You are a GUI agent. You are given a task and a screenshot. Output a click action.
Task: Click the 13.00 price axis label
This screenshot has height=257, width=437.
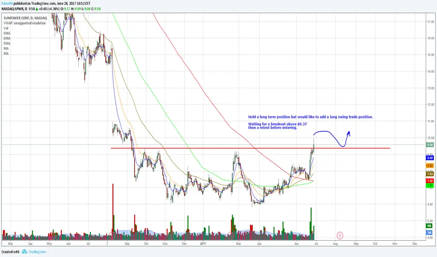coord(430,88)
